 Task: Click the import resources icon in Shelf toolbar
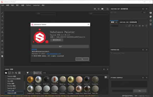(19, 73)
